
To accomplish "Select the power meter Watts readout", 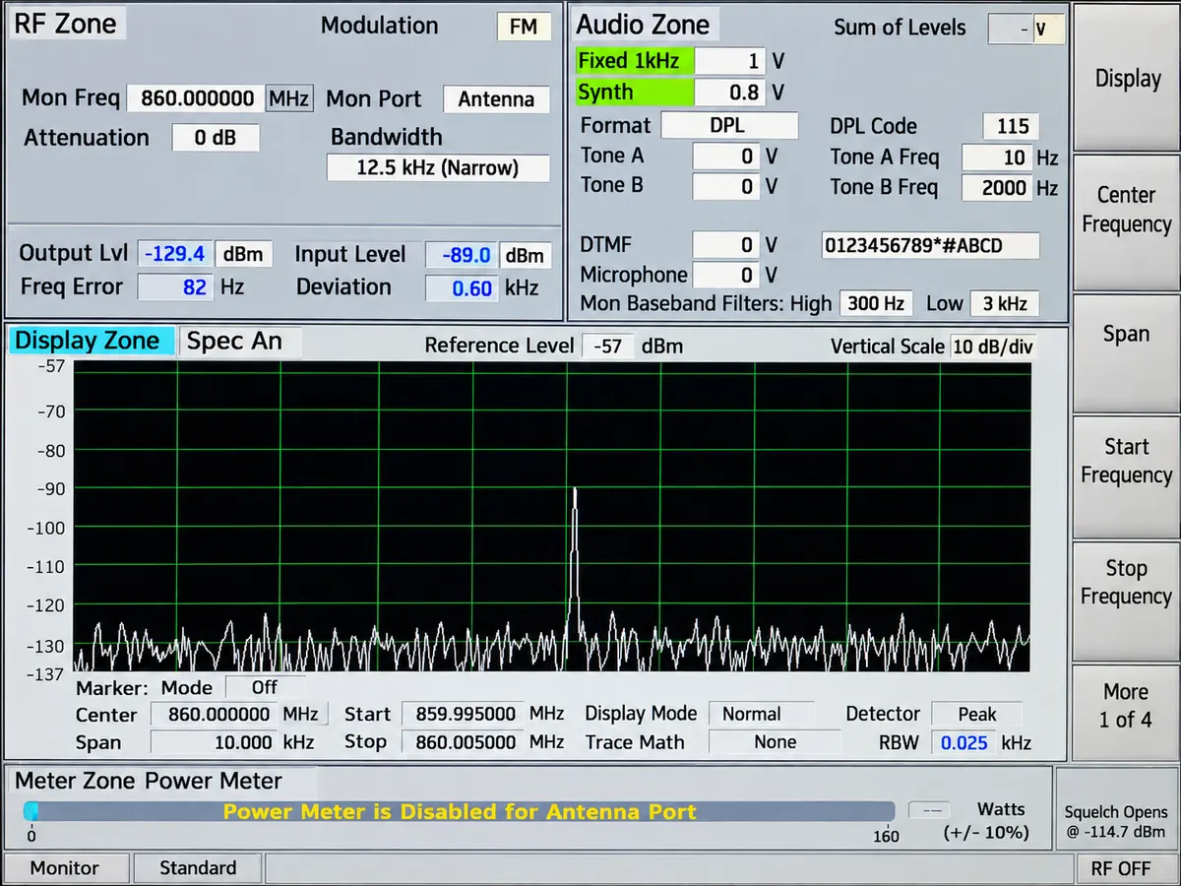I will [928, 810].
